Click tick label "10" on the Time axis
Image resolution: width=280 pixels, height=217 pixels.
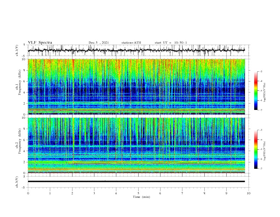249,193
